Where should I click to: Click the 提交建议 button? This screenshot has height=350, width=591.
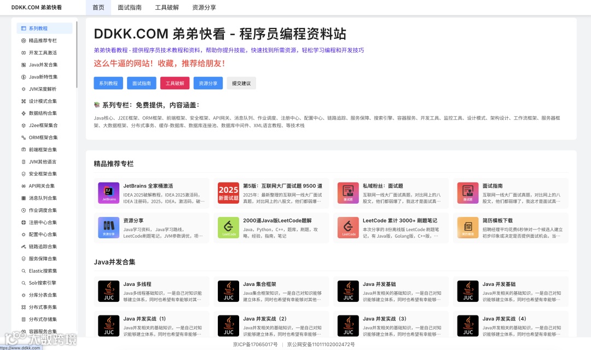coord(241,83)
